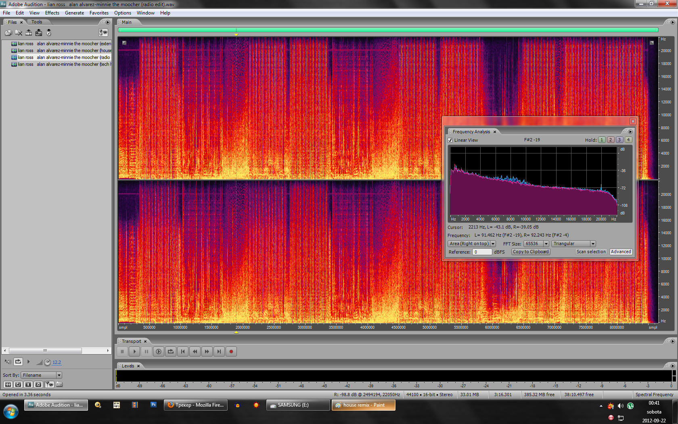This screenshot has height=424, width=678.
Task: Click the Extract Audio from CD icon
Action: pyautogui.click(x=49, y=33)
